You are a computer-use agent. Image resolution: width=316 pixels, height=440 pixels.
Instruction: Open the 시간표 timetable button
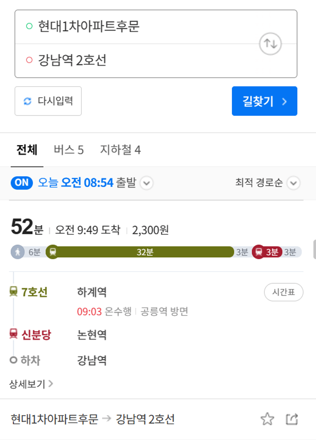(x=284, y=292)
